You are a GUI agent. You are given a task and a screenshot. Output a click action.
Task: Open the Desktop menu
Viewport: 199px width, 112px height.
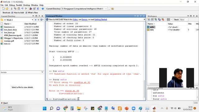coord(27,5)
